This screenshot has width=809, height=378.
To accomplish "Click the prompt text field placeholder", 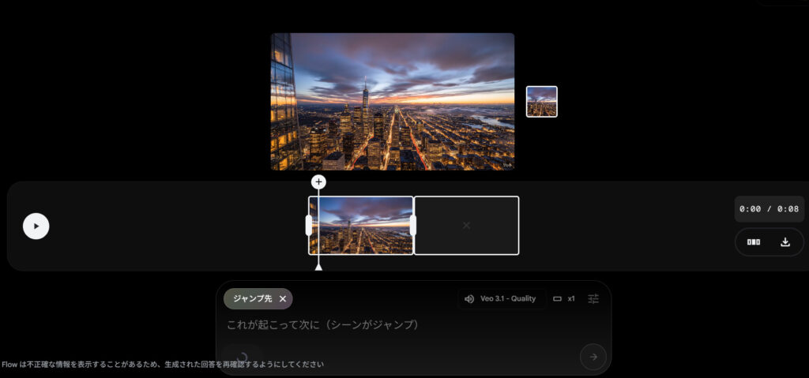I will [322, 324].
